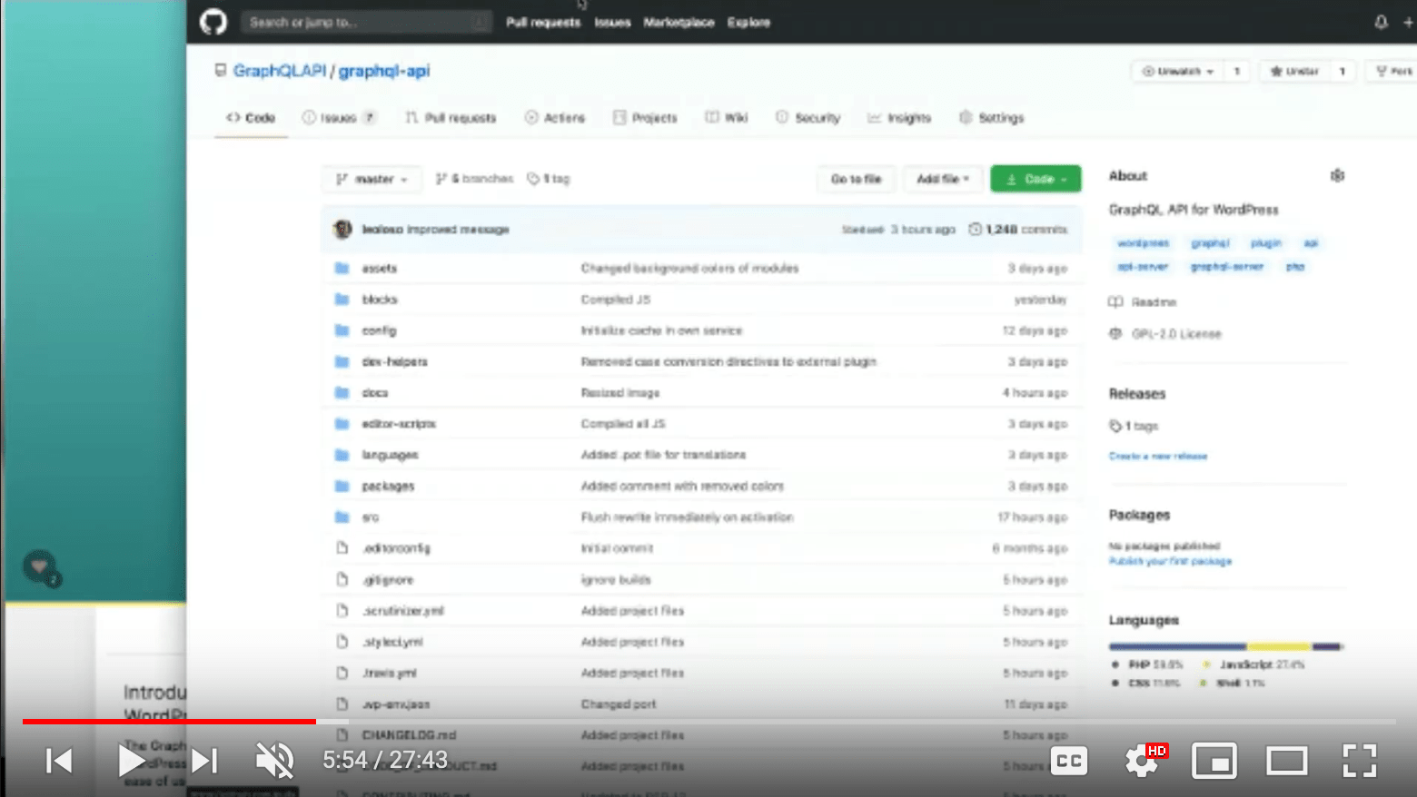Click the heart reaction icon in the sidebar
The height and width of the screenshot is (797, 1417).
tap(39, 567)
